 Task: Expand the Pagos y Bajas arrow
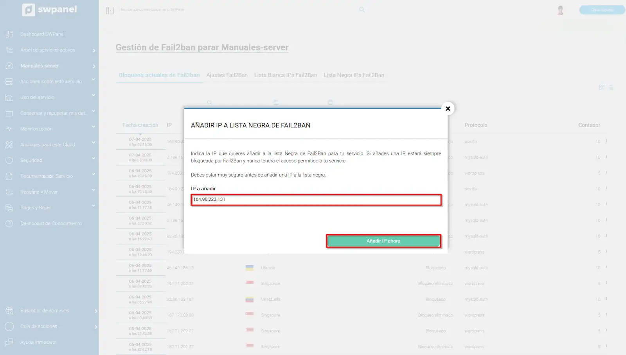[x=94, y=206]
